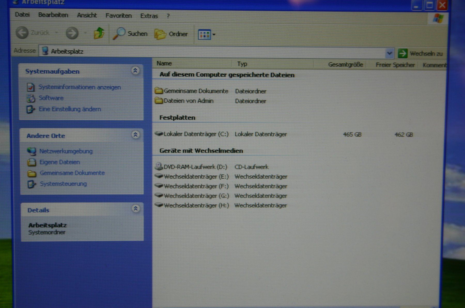465x308 pixels.
Task: Collapse the Systemaufgaben panel
Action: (x=135, y=70)
